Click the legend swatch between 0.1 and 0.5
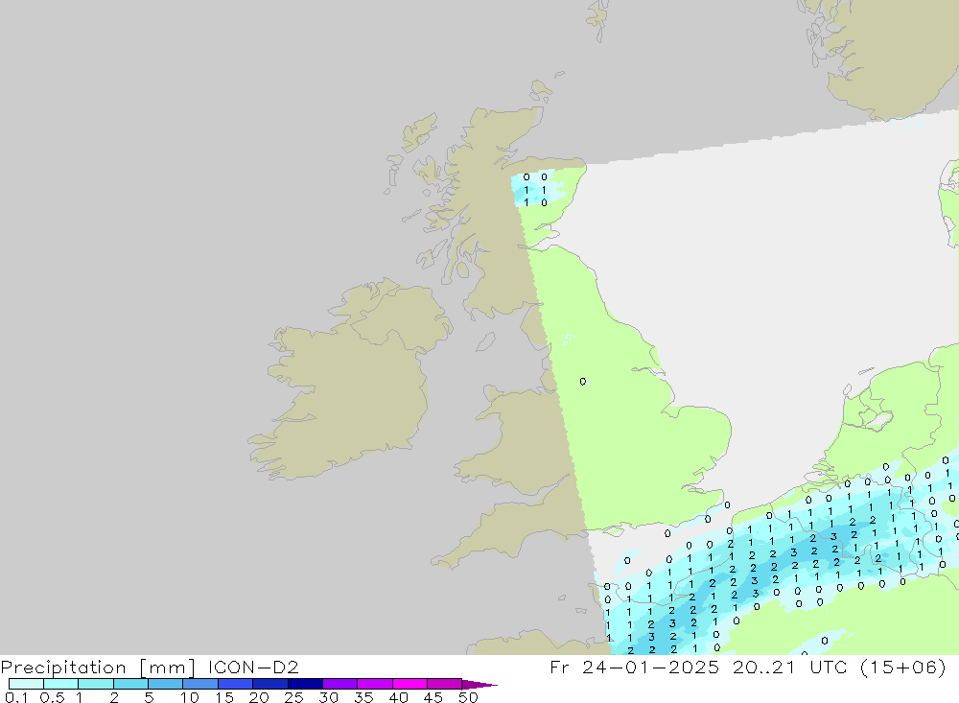This screenshot has width=959, height=703. (x=26, y=684)
